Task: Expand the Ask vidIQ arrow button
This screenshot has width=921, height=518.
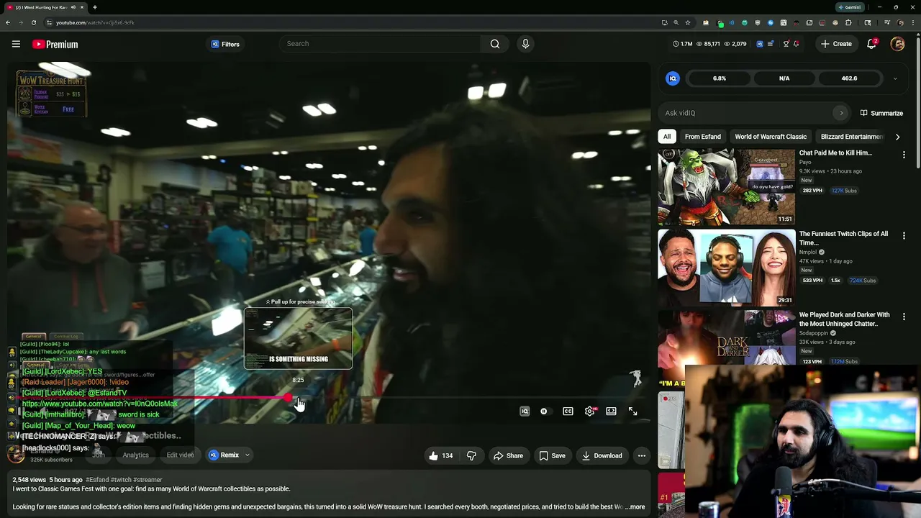Action: (841, 113)
